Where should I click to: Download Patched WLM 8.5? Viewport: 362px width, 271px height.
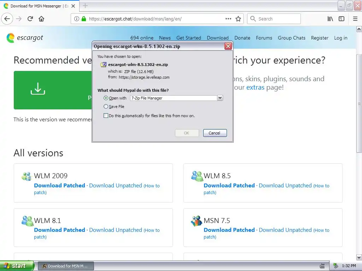tap(229, 186)
